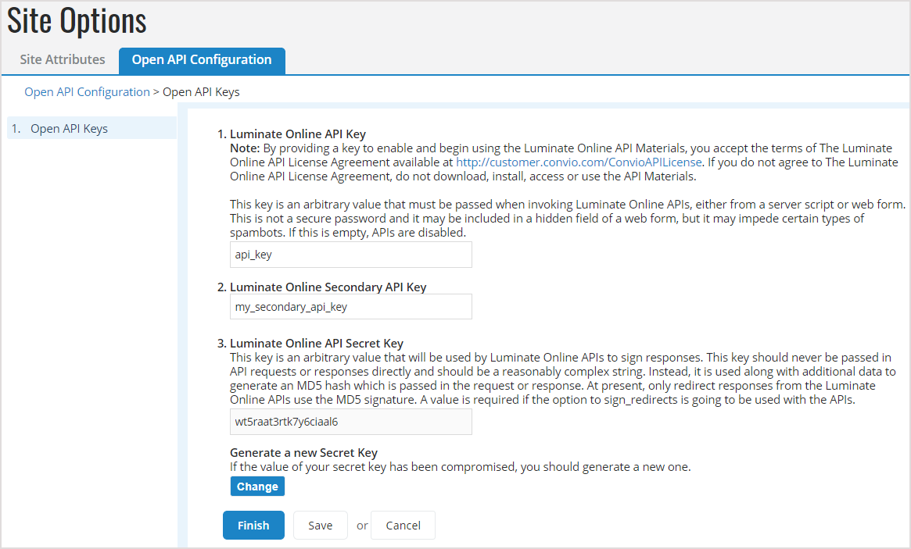Image resolution: width=911 pixels, height=549 pixels.
Task: Focus the Secondary API Key input field
Action: point(351,306)
